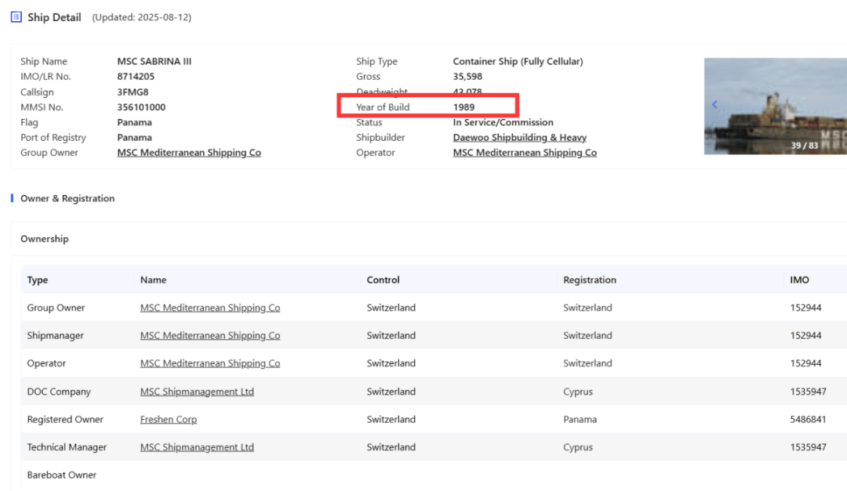Open Daewoo Shipbuilding & Heavy link
The height and width of the screenshot is (491, 847).
click(520, 138)
